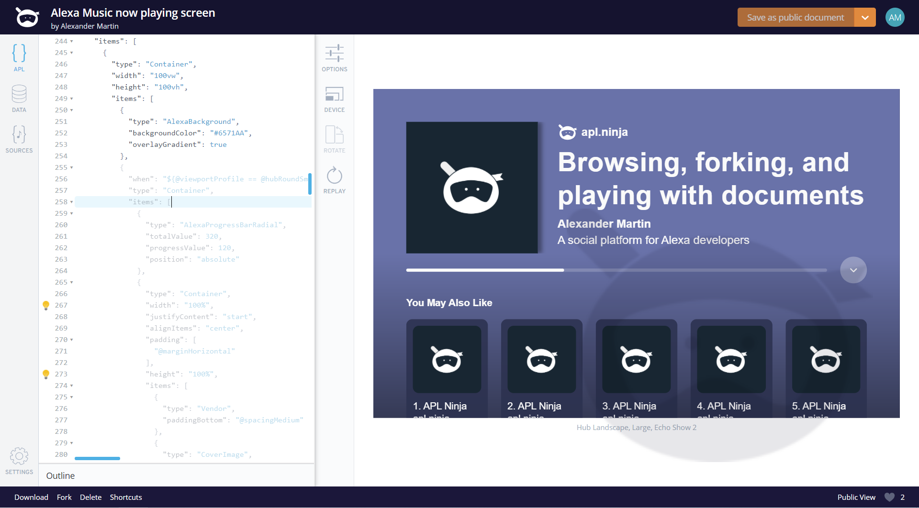Image resolution: width=919 pixels, height=508 pixels.
Task: Collapse the round chevron button in preview
Action: 853,270
